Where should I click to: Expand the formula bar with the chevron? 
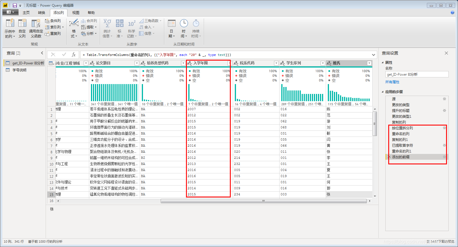373,55
